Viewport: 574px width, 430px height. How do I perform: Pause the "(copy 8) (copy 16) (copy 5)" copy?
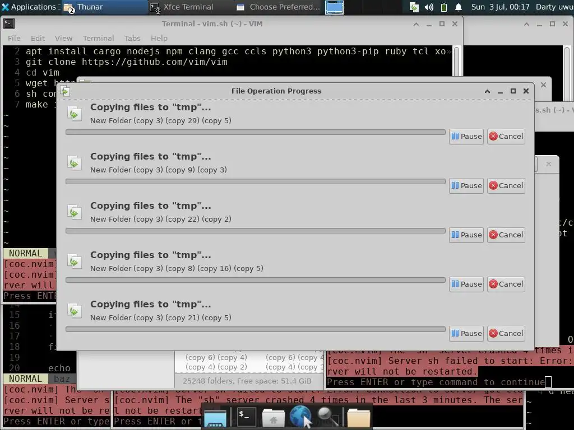[x=466, y=284]
